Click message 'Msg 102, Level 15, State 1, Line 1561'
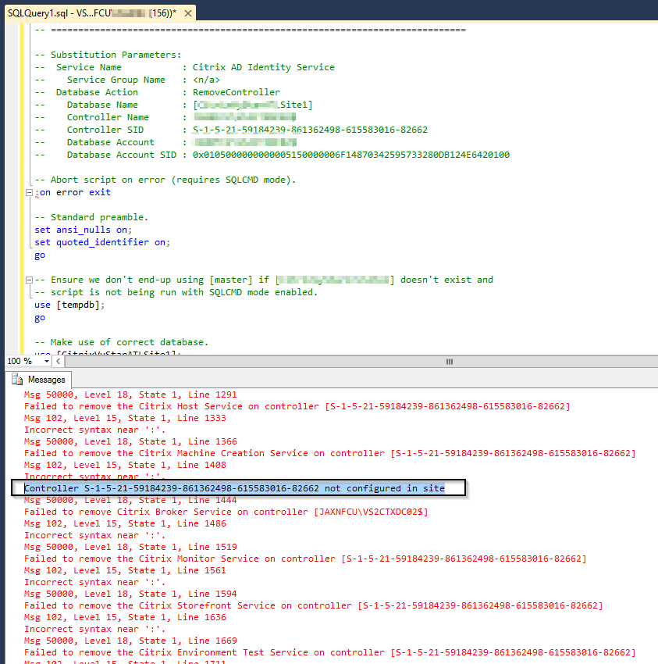Screen dimensions: 658x664 125,571
